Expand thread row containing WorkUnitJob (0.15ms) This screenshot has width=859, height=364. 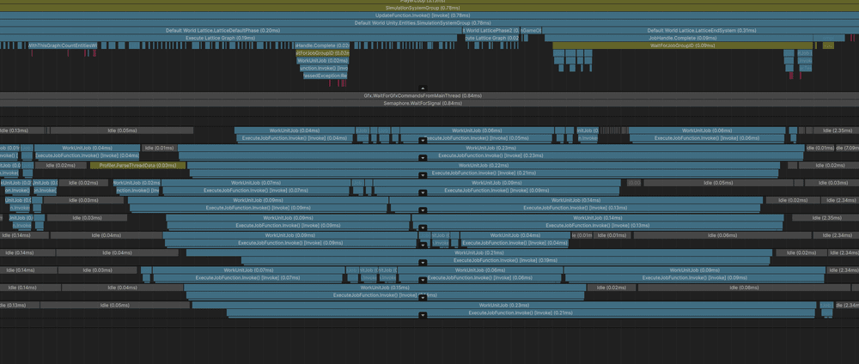[x=423, y=298]
